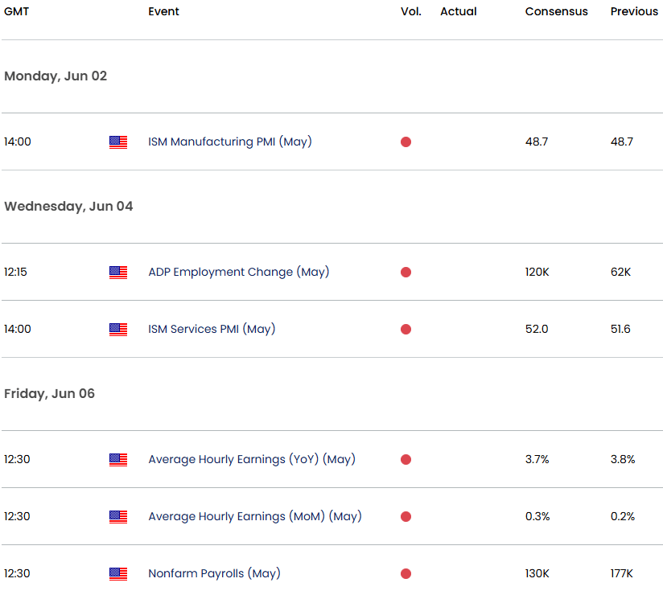This screenshot has height=595, width=663.
Task: Click the US flag next to ISM Manufacturing PMI
Action: (117, 142)
